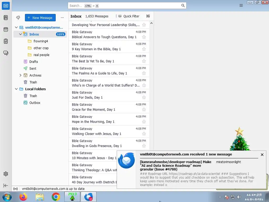Screen dimensions: 269x202
Task: Click the search magnifier icon
Action: click(183, 6)
